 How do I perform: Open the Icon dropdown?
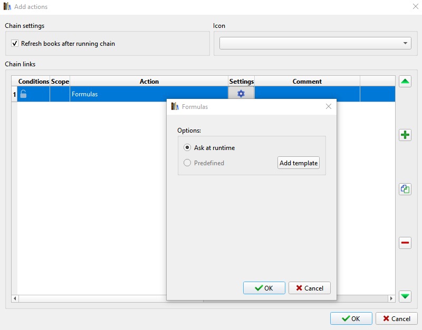tap(315, 43)
